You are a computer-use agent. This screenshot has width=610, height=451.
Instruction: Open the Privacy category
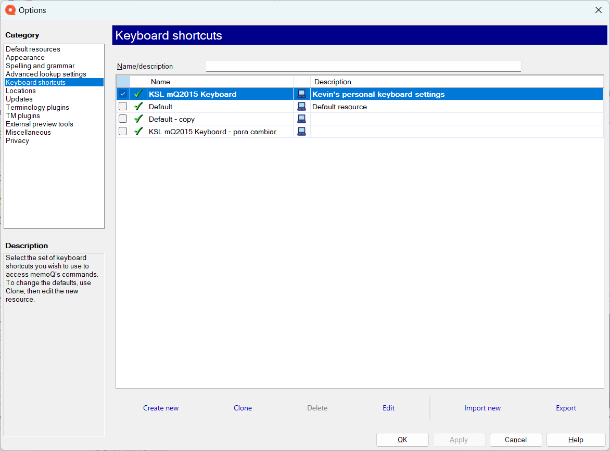pos(17,141)
